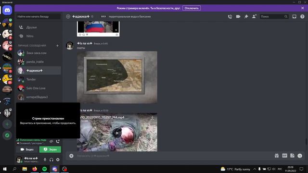Show pinned messages in this chat
Image resolution: width=308 pixels, height=173 pixels.
246,17
